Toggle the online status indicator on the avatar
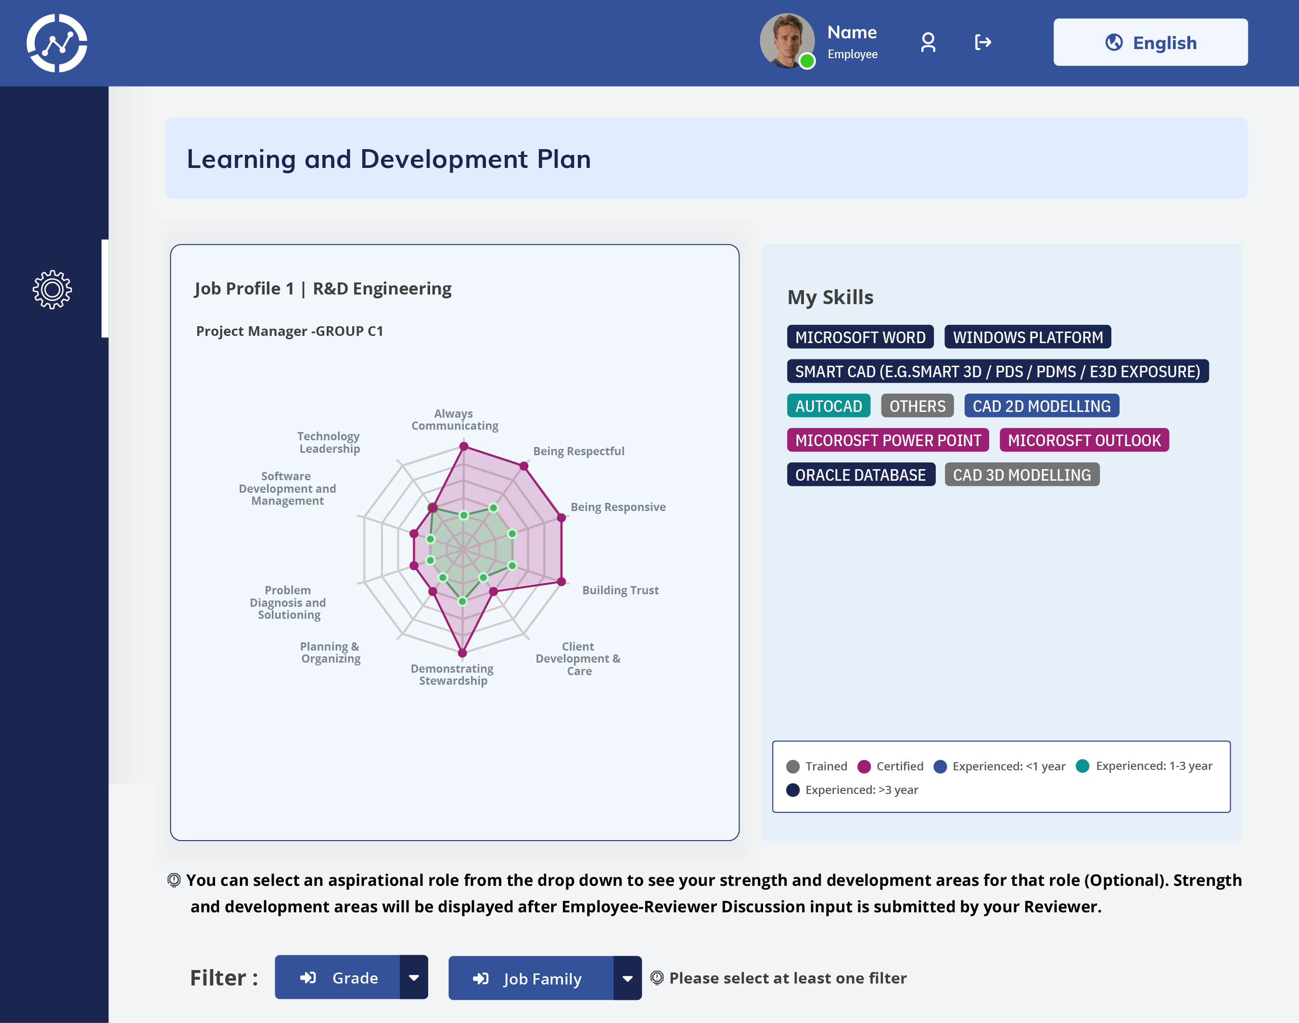 tap(808, 61)
